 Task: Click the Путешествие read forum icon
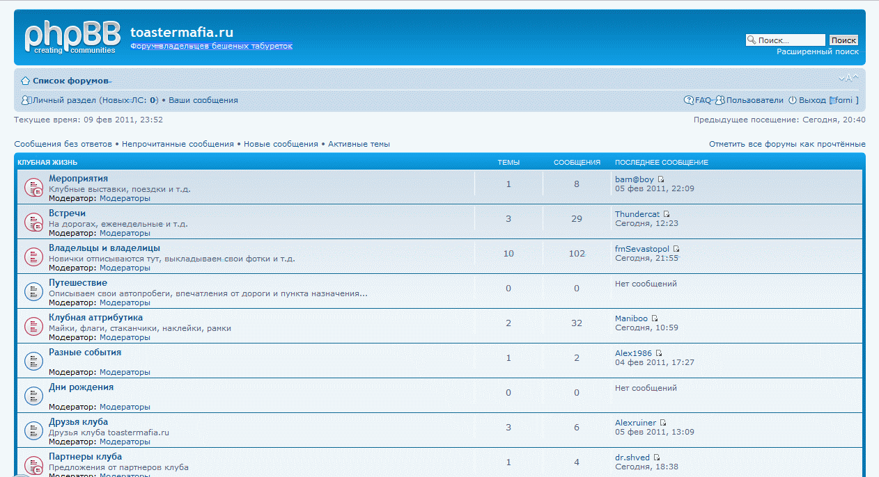(x=34, y=292)
